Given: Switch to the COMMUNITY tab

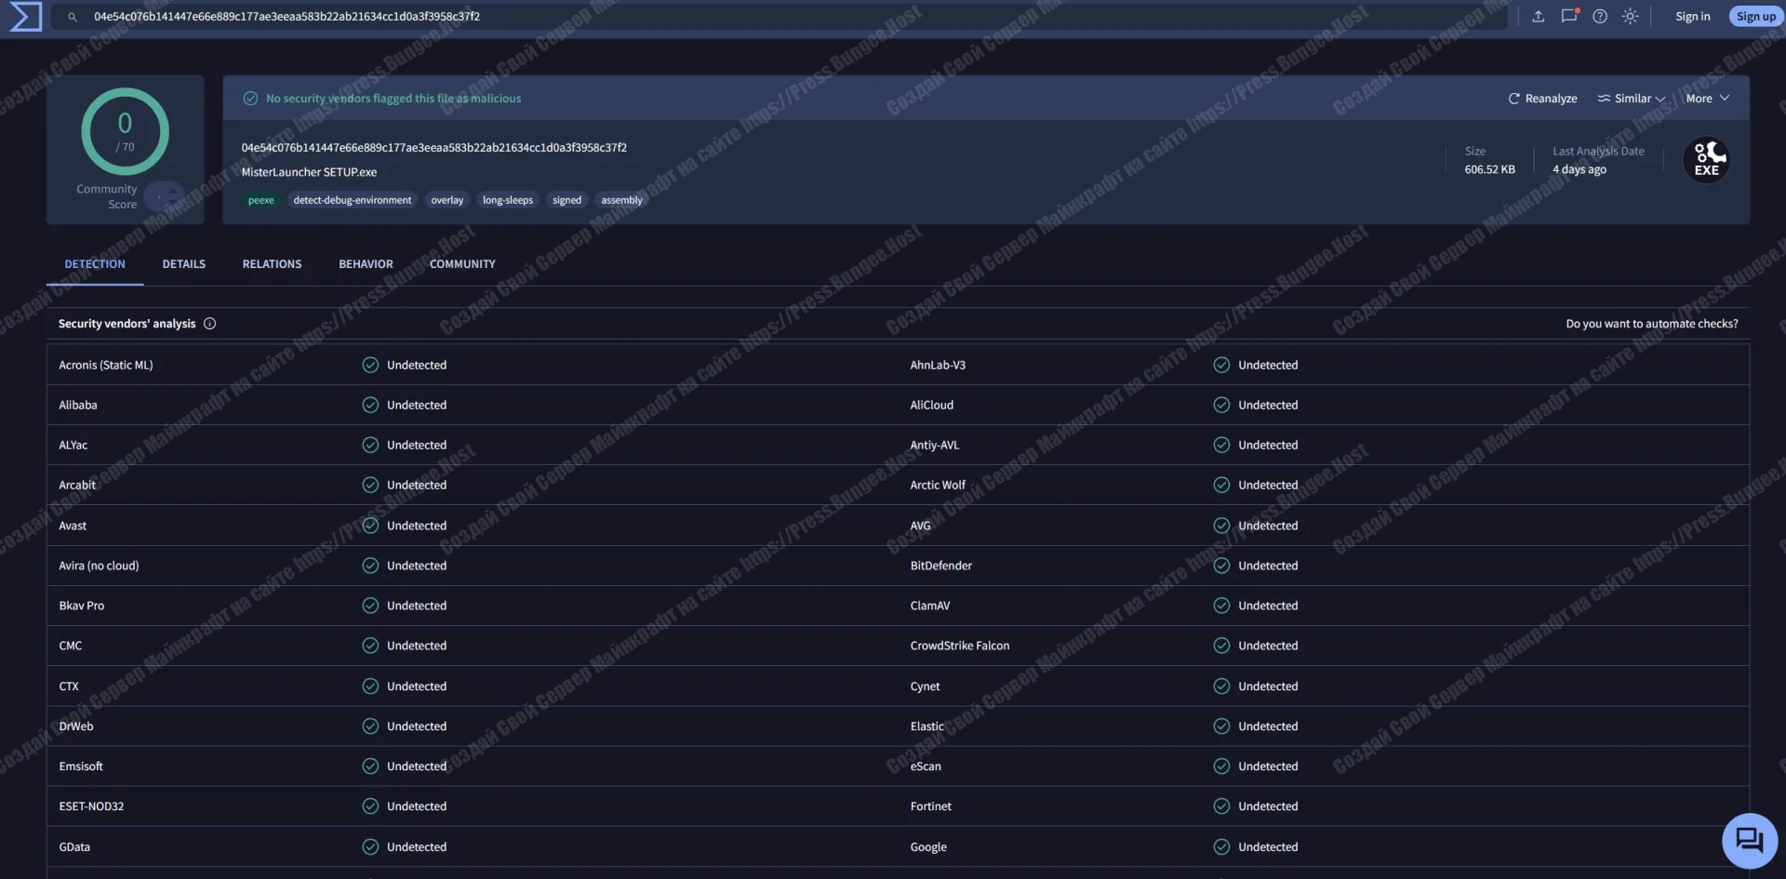Looking at the screenshot, I should 462,264.
